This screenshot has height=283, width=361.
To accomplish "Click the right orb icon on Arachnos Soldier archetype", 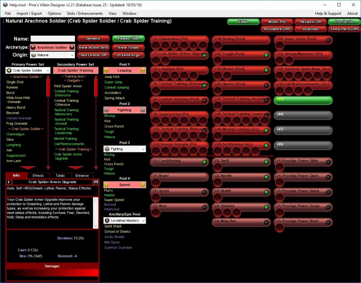I will (x=72, y=48).
